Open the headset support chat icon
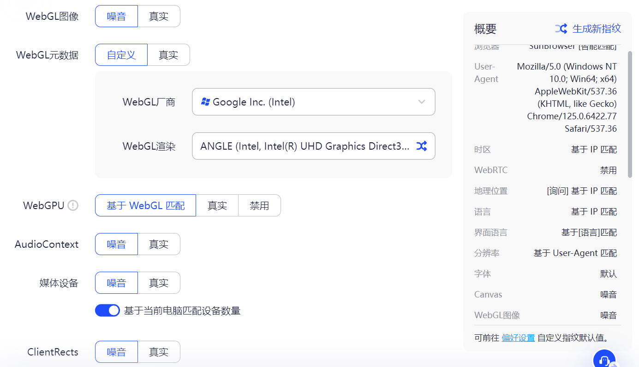 604,359
